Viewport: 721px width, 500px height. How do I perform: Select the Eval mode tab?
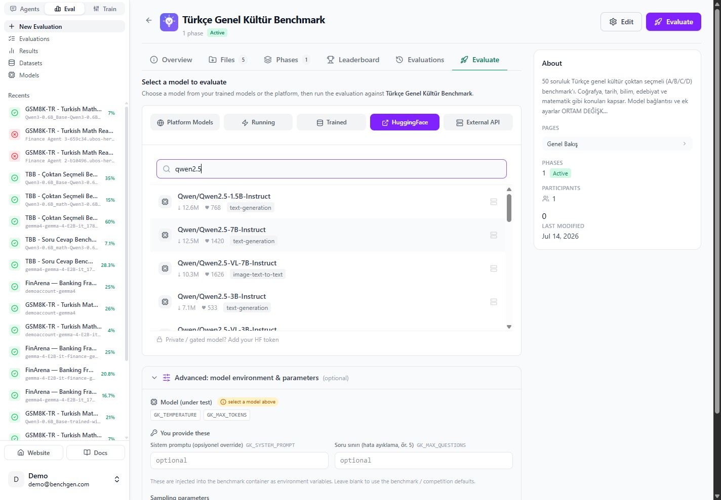click(x=65, y=9)
